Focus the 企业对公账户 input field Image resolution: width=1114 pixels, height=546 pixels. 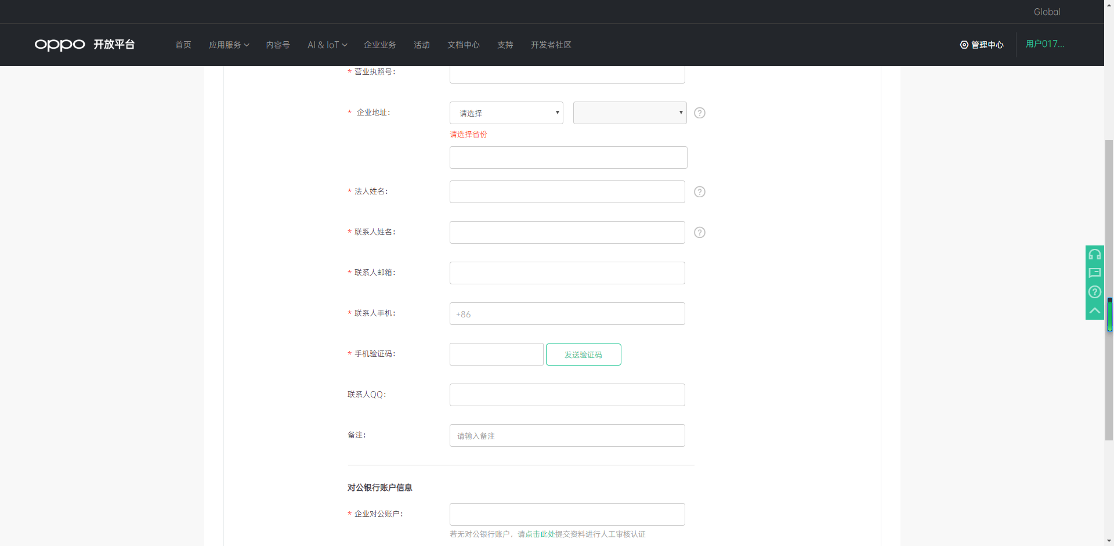pos(567,515)
